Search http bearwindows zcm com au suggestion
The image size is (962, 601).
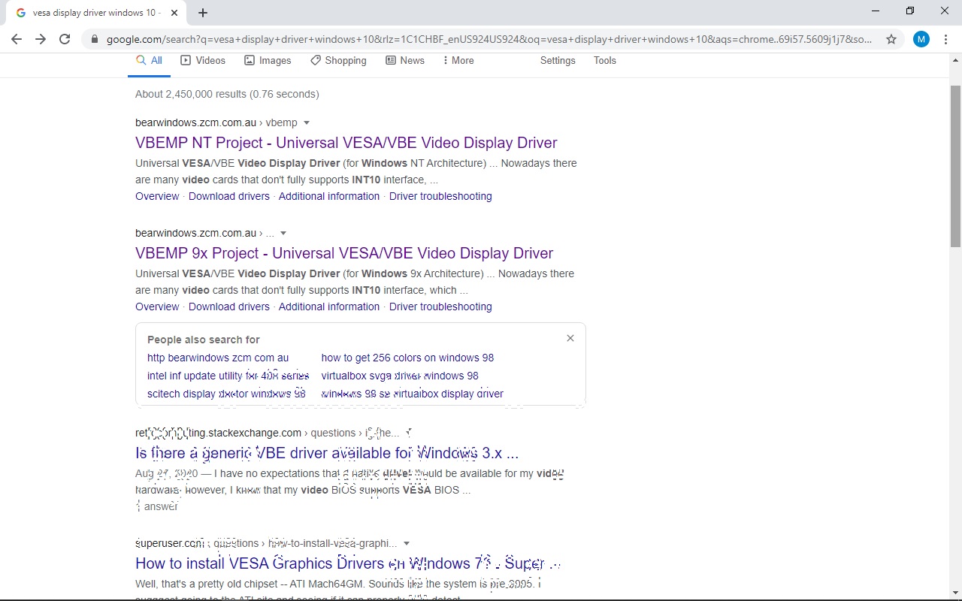tap(218, 358)
